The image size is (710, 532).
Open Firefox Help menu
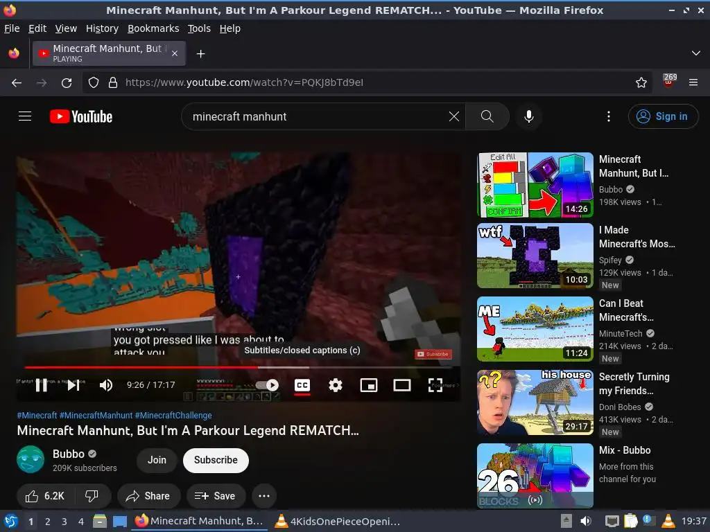[x=230, y=28]
